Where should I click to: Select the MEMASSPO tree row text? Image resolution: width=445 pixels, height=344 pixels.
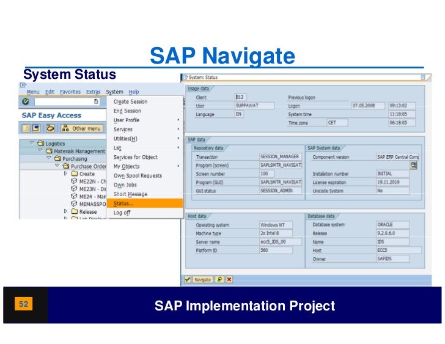click(93, 204)
